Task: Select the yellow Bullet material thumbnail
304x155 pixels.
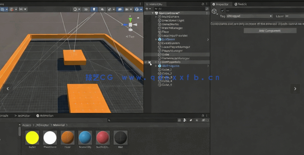Action: click(x=32, y=137)
